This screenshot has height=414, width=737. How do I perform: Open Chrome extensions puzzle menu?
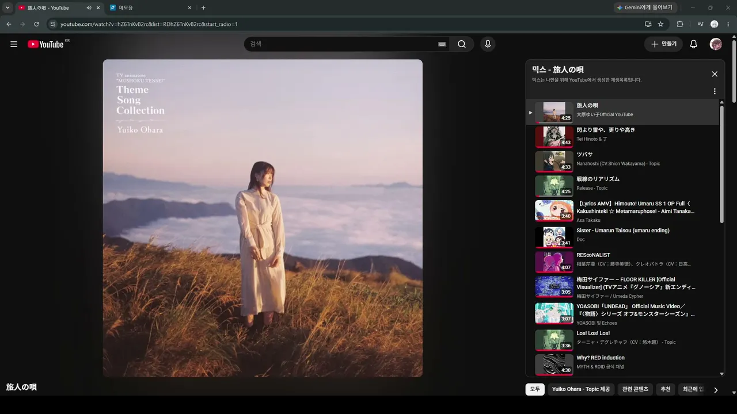pos(680,24)
